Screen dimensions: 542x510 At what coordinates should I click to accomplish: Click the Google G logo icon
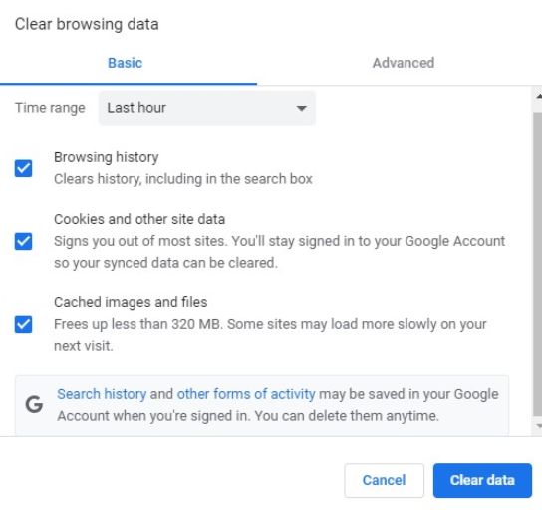pyautogui.click(x=34, y=404)
